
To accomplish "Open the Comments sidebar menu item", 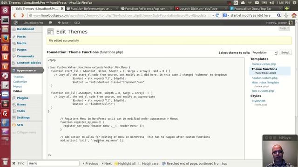I will pos(25,56).
